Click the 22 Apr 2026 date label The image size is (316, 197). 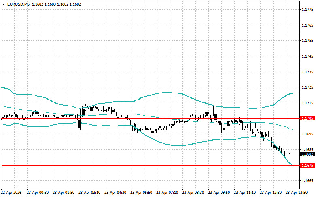pos(11,193)
